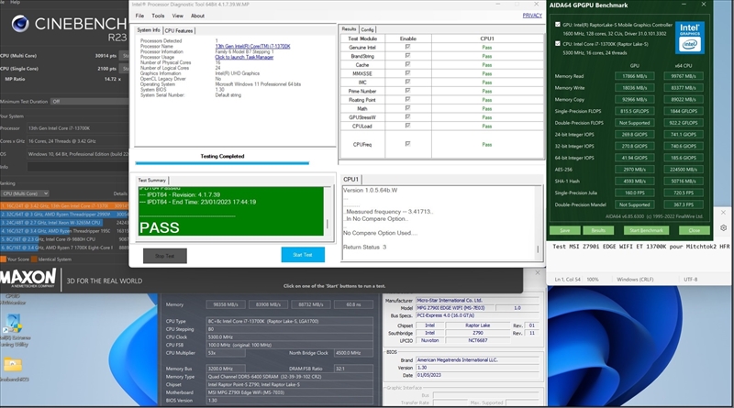The height and width of the screenshot is (408, 734).
Task: Uncheck the GPU RaptorLake-S checkbox in AIDA64
Action: [x=558, y=25]
